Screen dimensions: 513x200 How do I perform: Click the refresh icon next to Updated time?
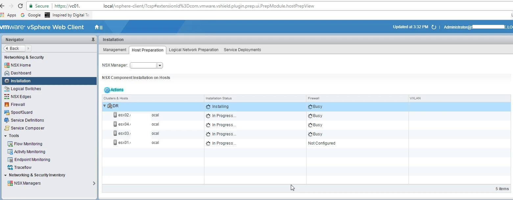(434, 27)
